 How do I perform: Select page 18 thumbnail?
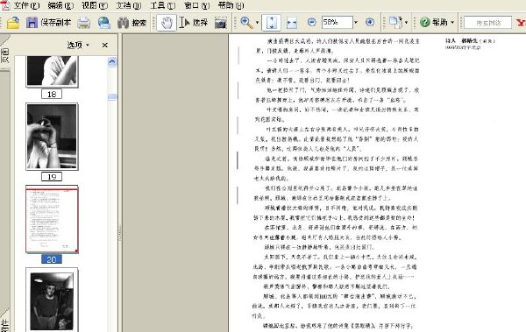tap(52, 71)
